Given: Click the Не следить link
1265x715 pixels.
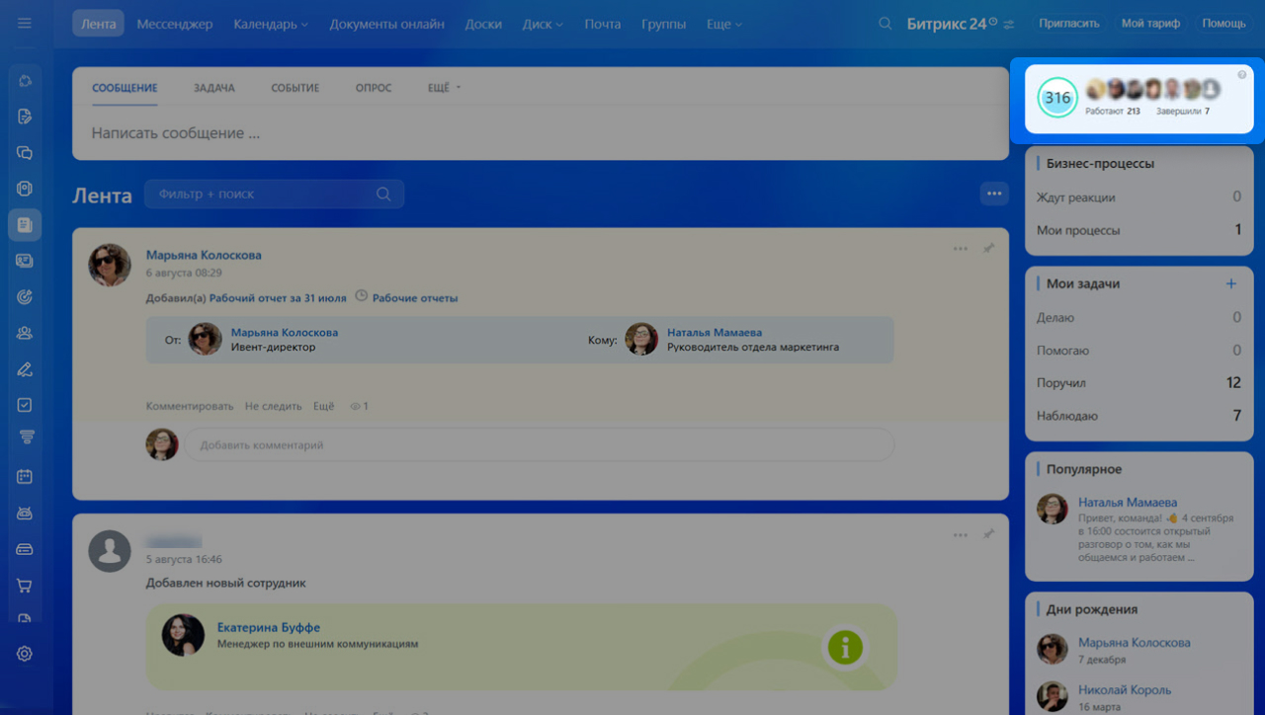Looking at the screenshot, I should coord(274,406).
